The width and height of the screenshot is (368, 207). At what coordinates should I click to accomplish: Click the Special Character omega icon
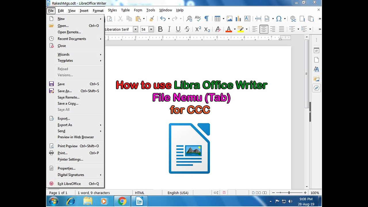point(279,19)
